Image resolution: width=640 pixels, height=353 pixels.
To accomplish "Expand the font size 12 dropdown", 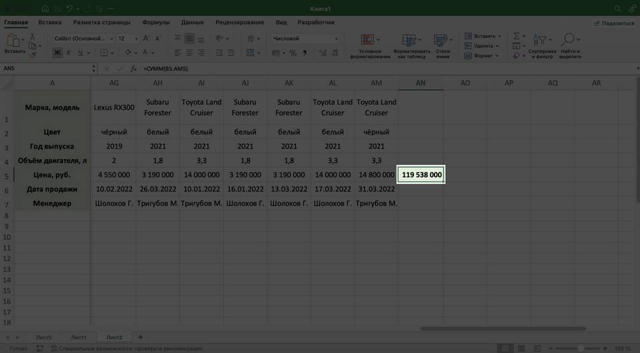I will [139, 39].
